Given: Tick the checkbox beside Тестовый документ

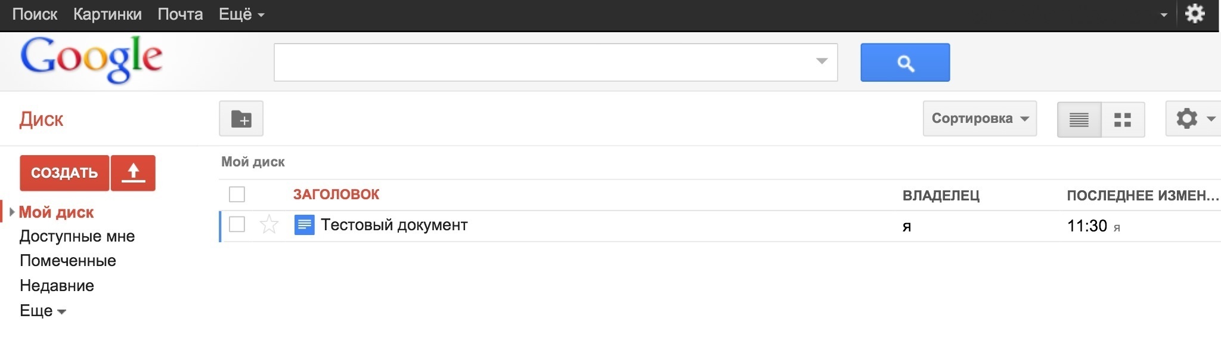Looking at the screenshot, I should pos(237,225).
